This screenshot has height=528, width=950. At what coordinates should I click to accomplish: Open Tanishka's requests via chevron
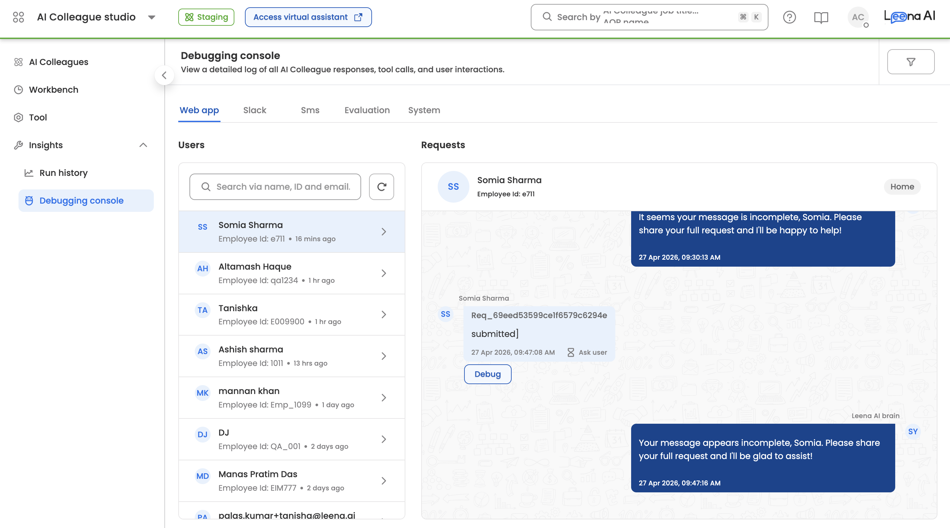[x=384, y=314]
